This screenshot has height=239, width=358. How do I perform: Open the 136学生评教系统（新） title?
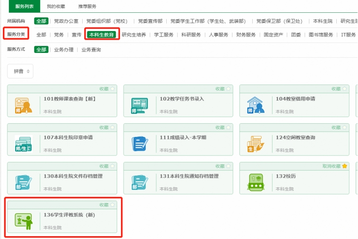tap(69, 215)
